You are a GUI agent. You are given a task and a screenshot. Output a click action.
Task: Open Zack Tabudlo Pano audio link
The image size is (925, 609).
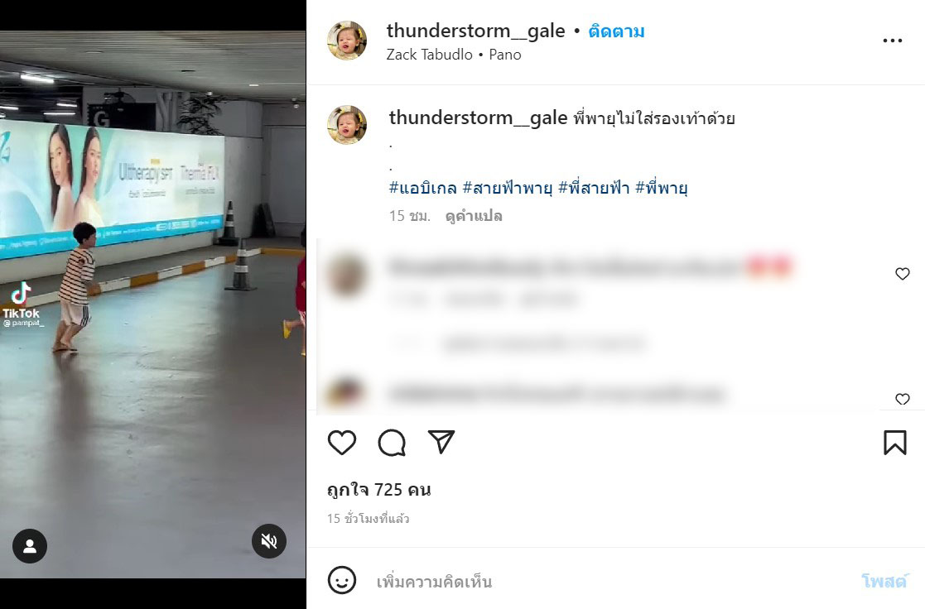point(454,55)
